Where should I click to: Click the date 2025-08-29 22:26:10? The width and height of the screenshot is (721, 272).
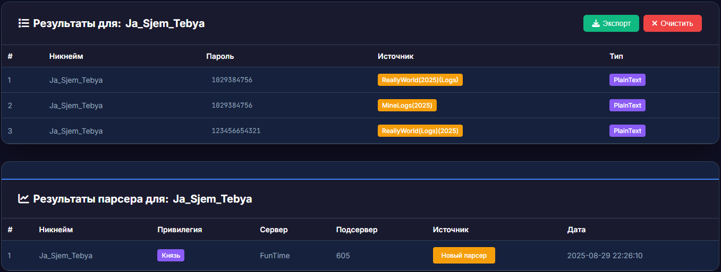click(605, 256)
